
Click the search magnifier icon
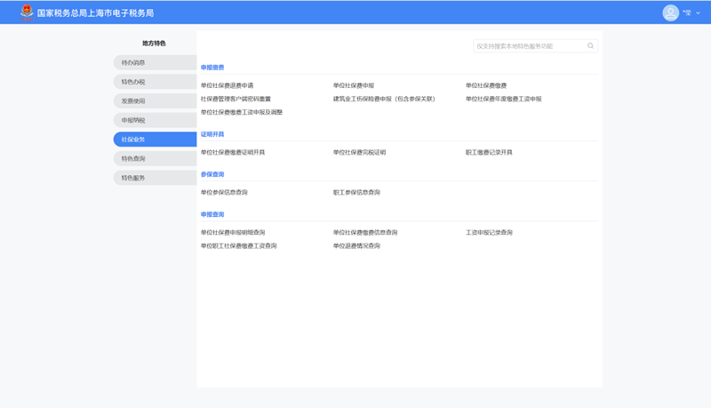click(590, 46)
